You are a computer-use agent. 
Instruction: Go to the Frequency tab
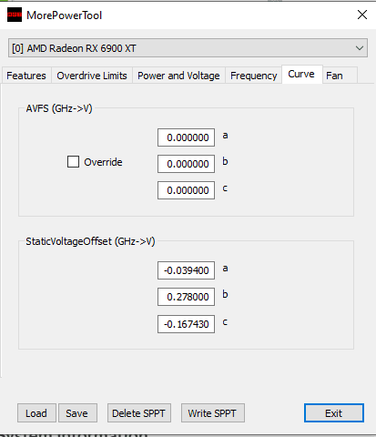click(x=253, y=76)
